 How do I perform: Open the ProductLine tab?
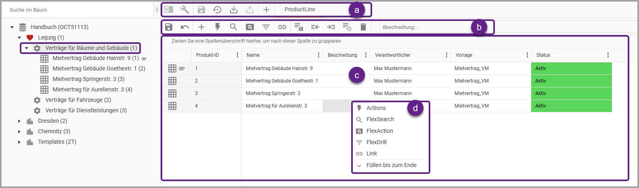tap(300, 10)
